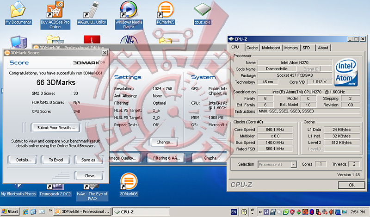Image resolution: width=370 pixels, height=217 pixels.
Task: Expand the quick launch overflow chevron
Action: tap(50, 211)
